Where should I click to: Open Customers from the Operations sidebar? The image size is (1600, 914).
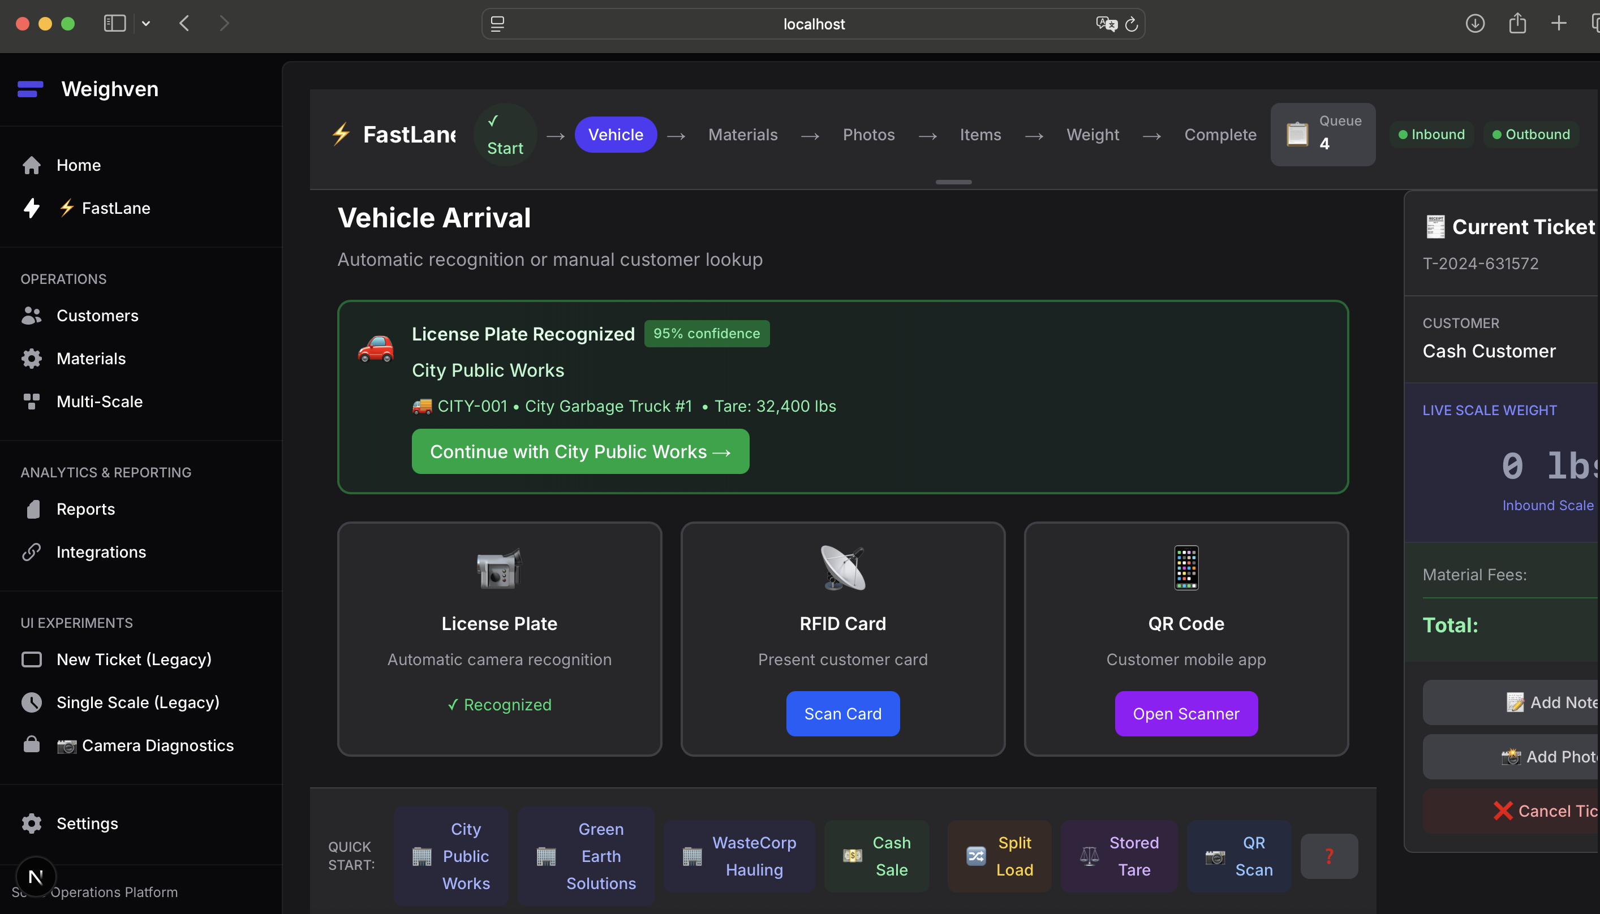click(x=97, y=315)
